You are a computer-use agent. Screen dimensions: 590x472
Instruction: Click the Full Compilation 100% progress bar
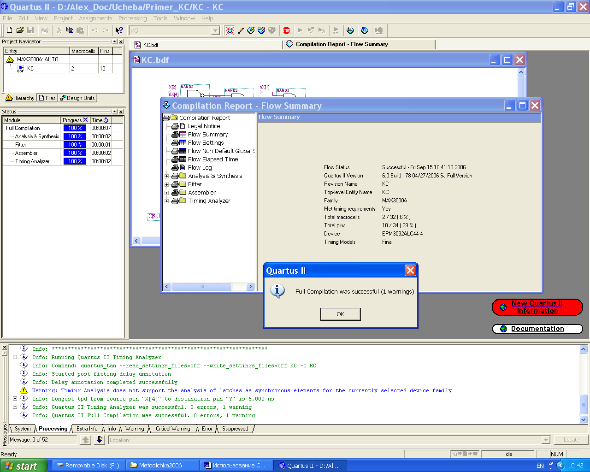(75, 128)
